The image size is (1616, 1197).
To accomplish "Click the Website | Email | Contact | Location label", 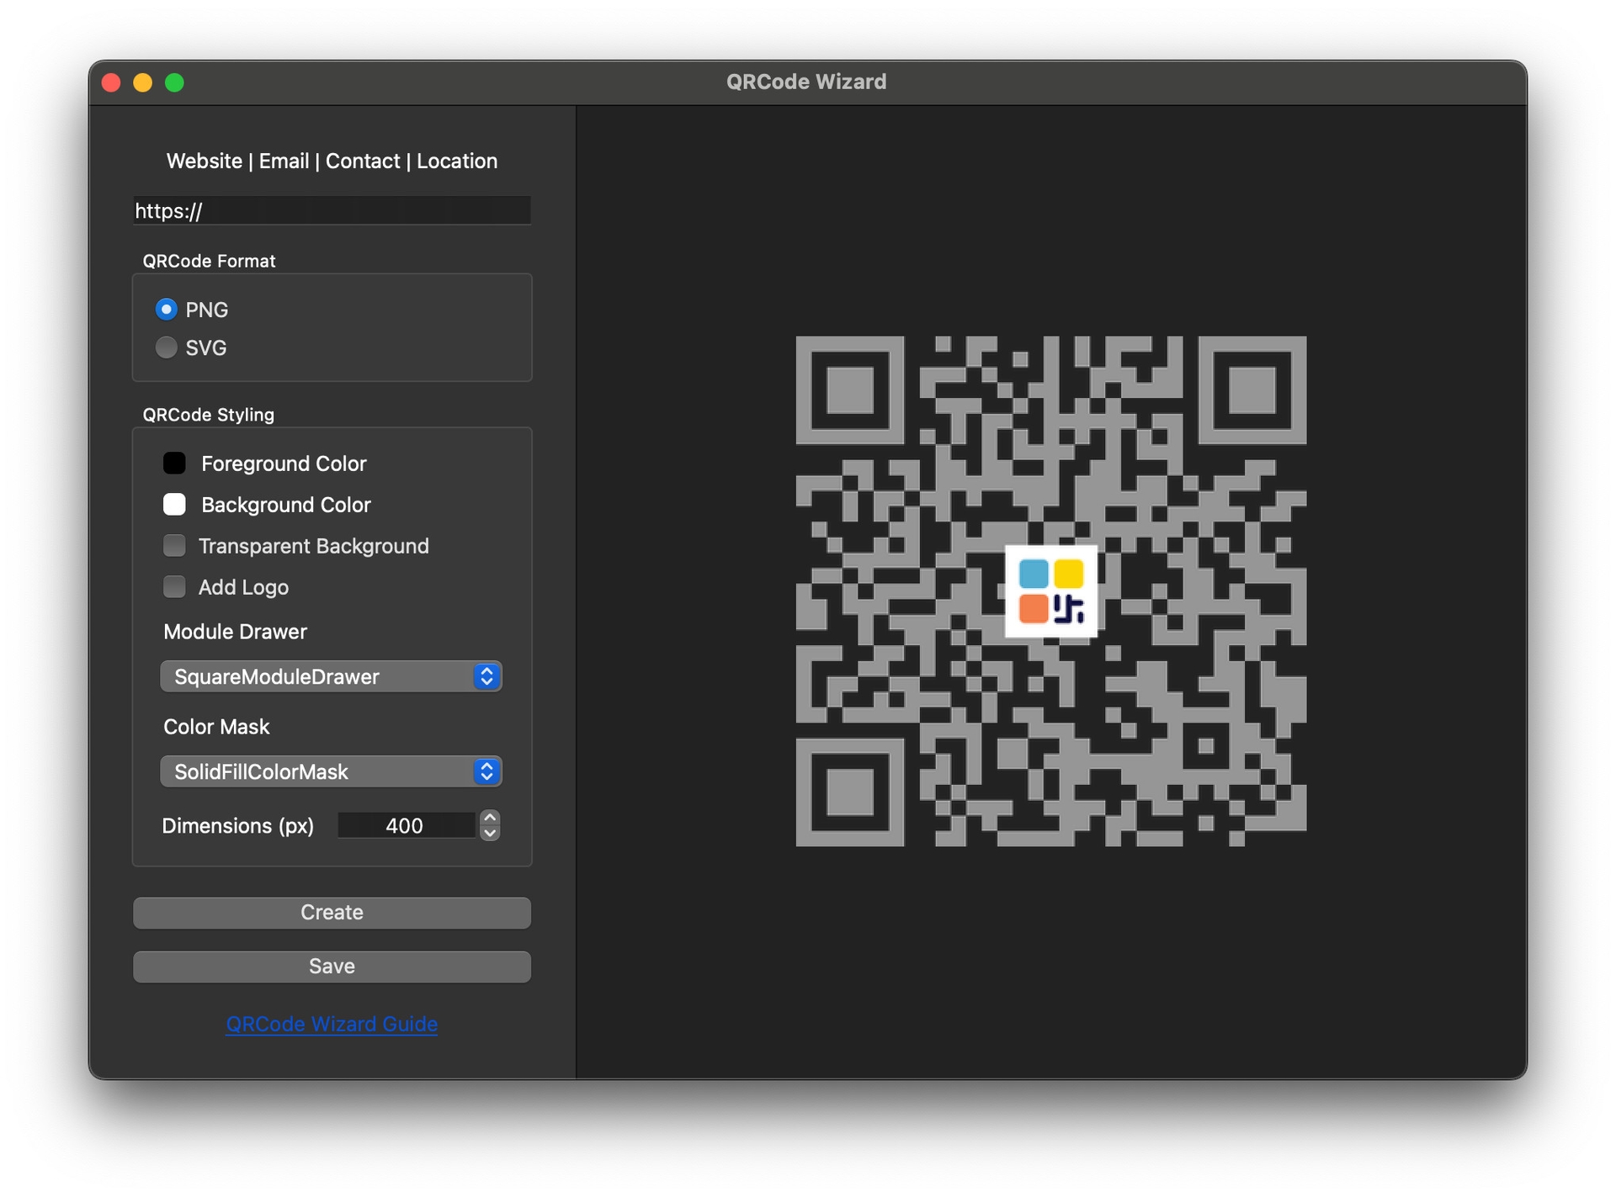I will tap(332, 162).
